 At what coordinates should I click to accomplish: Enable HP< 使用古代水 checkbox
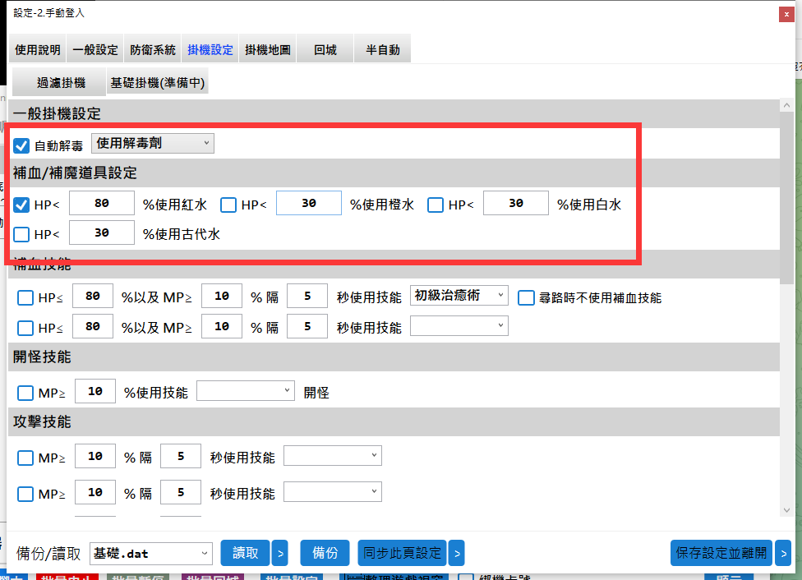point(22,234)
